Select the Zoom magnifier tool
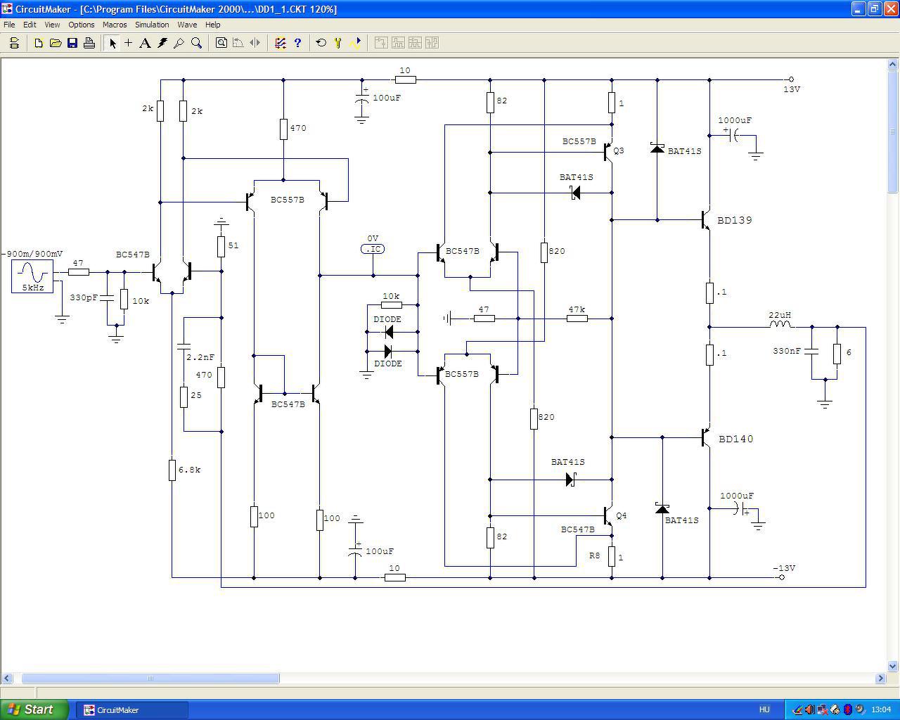 point(197,43)
